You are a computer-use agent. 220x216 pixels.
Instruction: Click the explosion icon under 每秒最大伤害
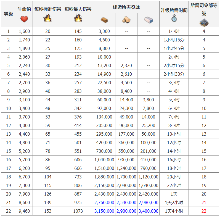tap(78, 18)
